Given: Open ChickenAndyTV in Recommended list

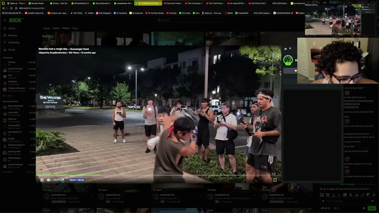Looking at the screenshot, I should click(19, 146).
